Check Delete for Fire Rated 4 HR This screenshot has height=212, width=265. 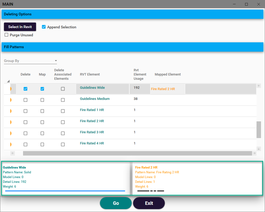(25, 144)
